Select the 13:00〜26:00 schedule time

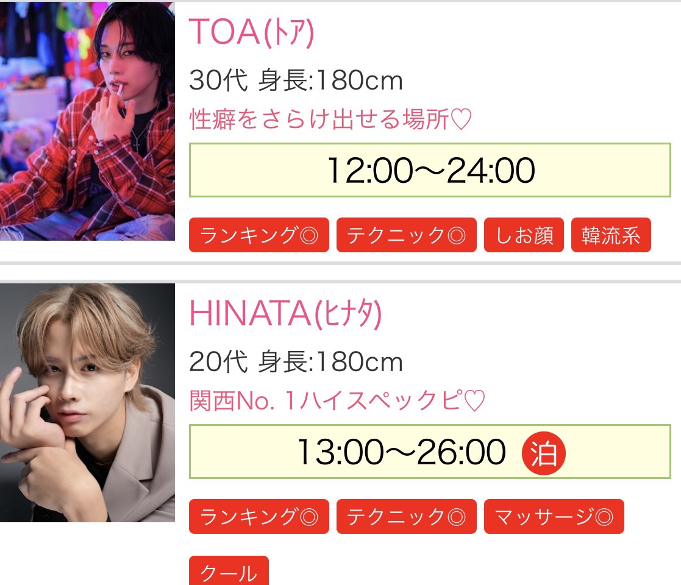[x=401, y=452]
